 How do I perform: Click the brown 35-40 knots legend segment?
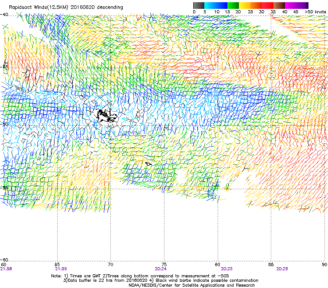click(x=279, y=5)
